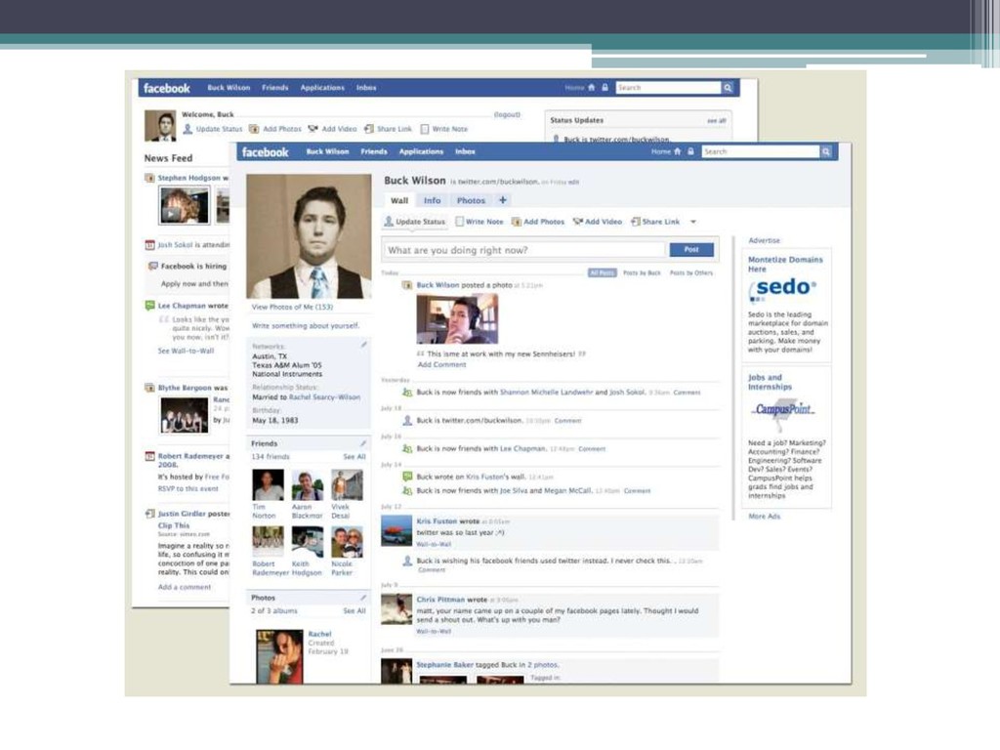
Task: Click the Add Photos icon in the back News Feed window
Action: tap(254, 129)
